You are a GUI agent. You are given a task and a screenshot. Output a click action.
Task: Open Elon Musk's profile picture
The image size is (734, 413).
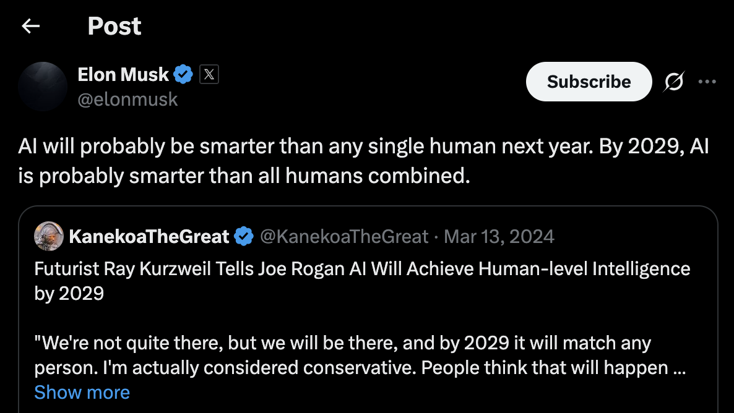tap(43, 86)
